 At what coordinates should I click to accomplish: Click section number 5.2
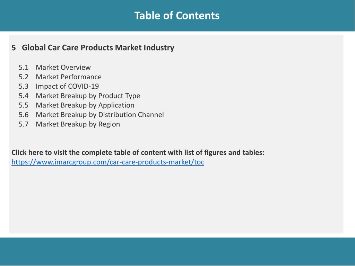click(x=24, y=77)
